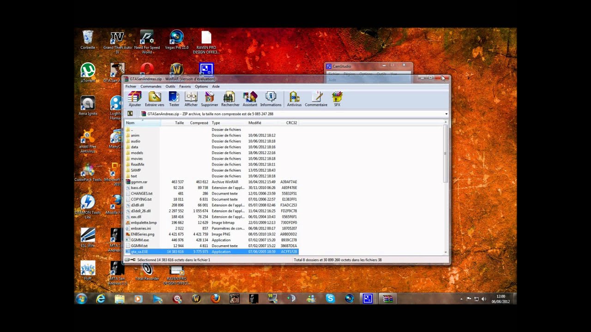Screen dimensions: 591x332
Task: Select the parent folder '..' row
Action: [x=211, y=130]
